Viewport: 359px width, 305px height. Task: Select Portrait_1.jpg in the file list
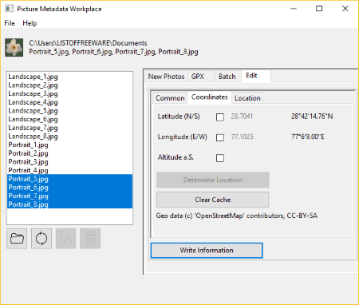(69, 145)
